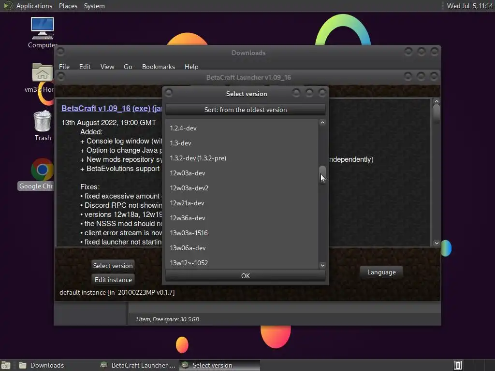Select version 12w36a-dev
Screen dimensions: 495x371
point(242,218)
